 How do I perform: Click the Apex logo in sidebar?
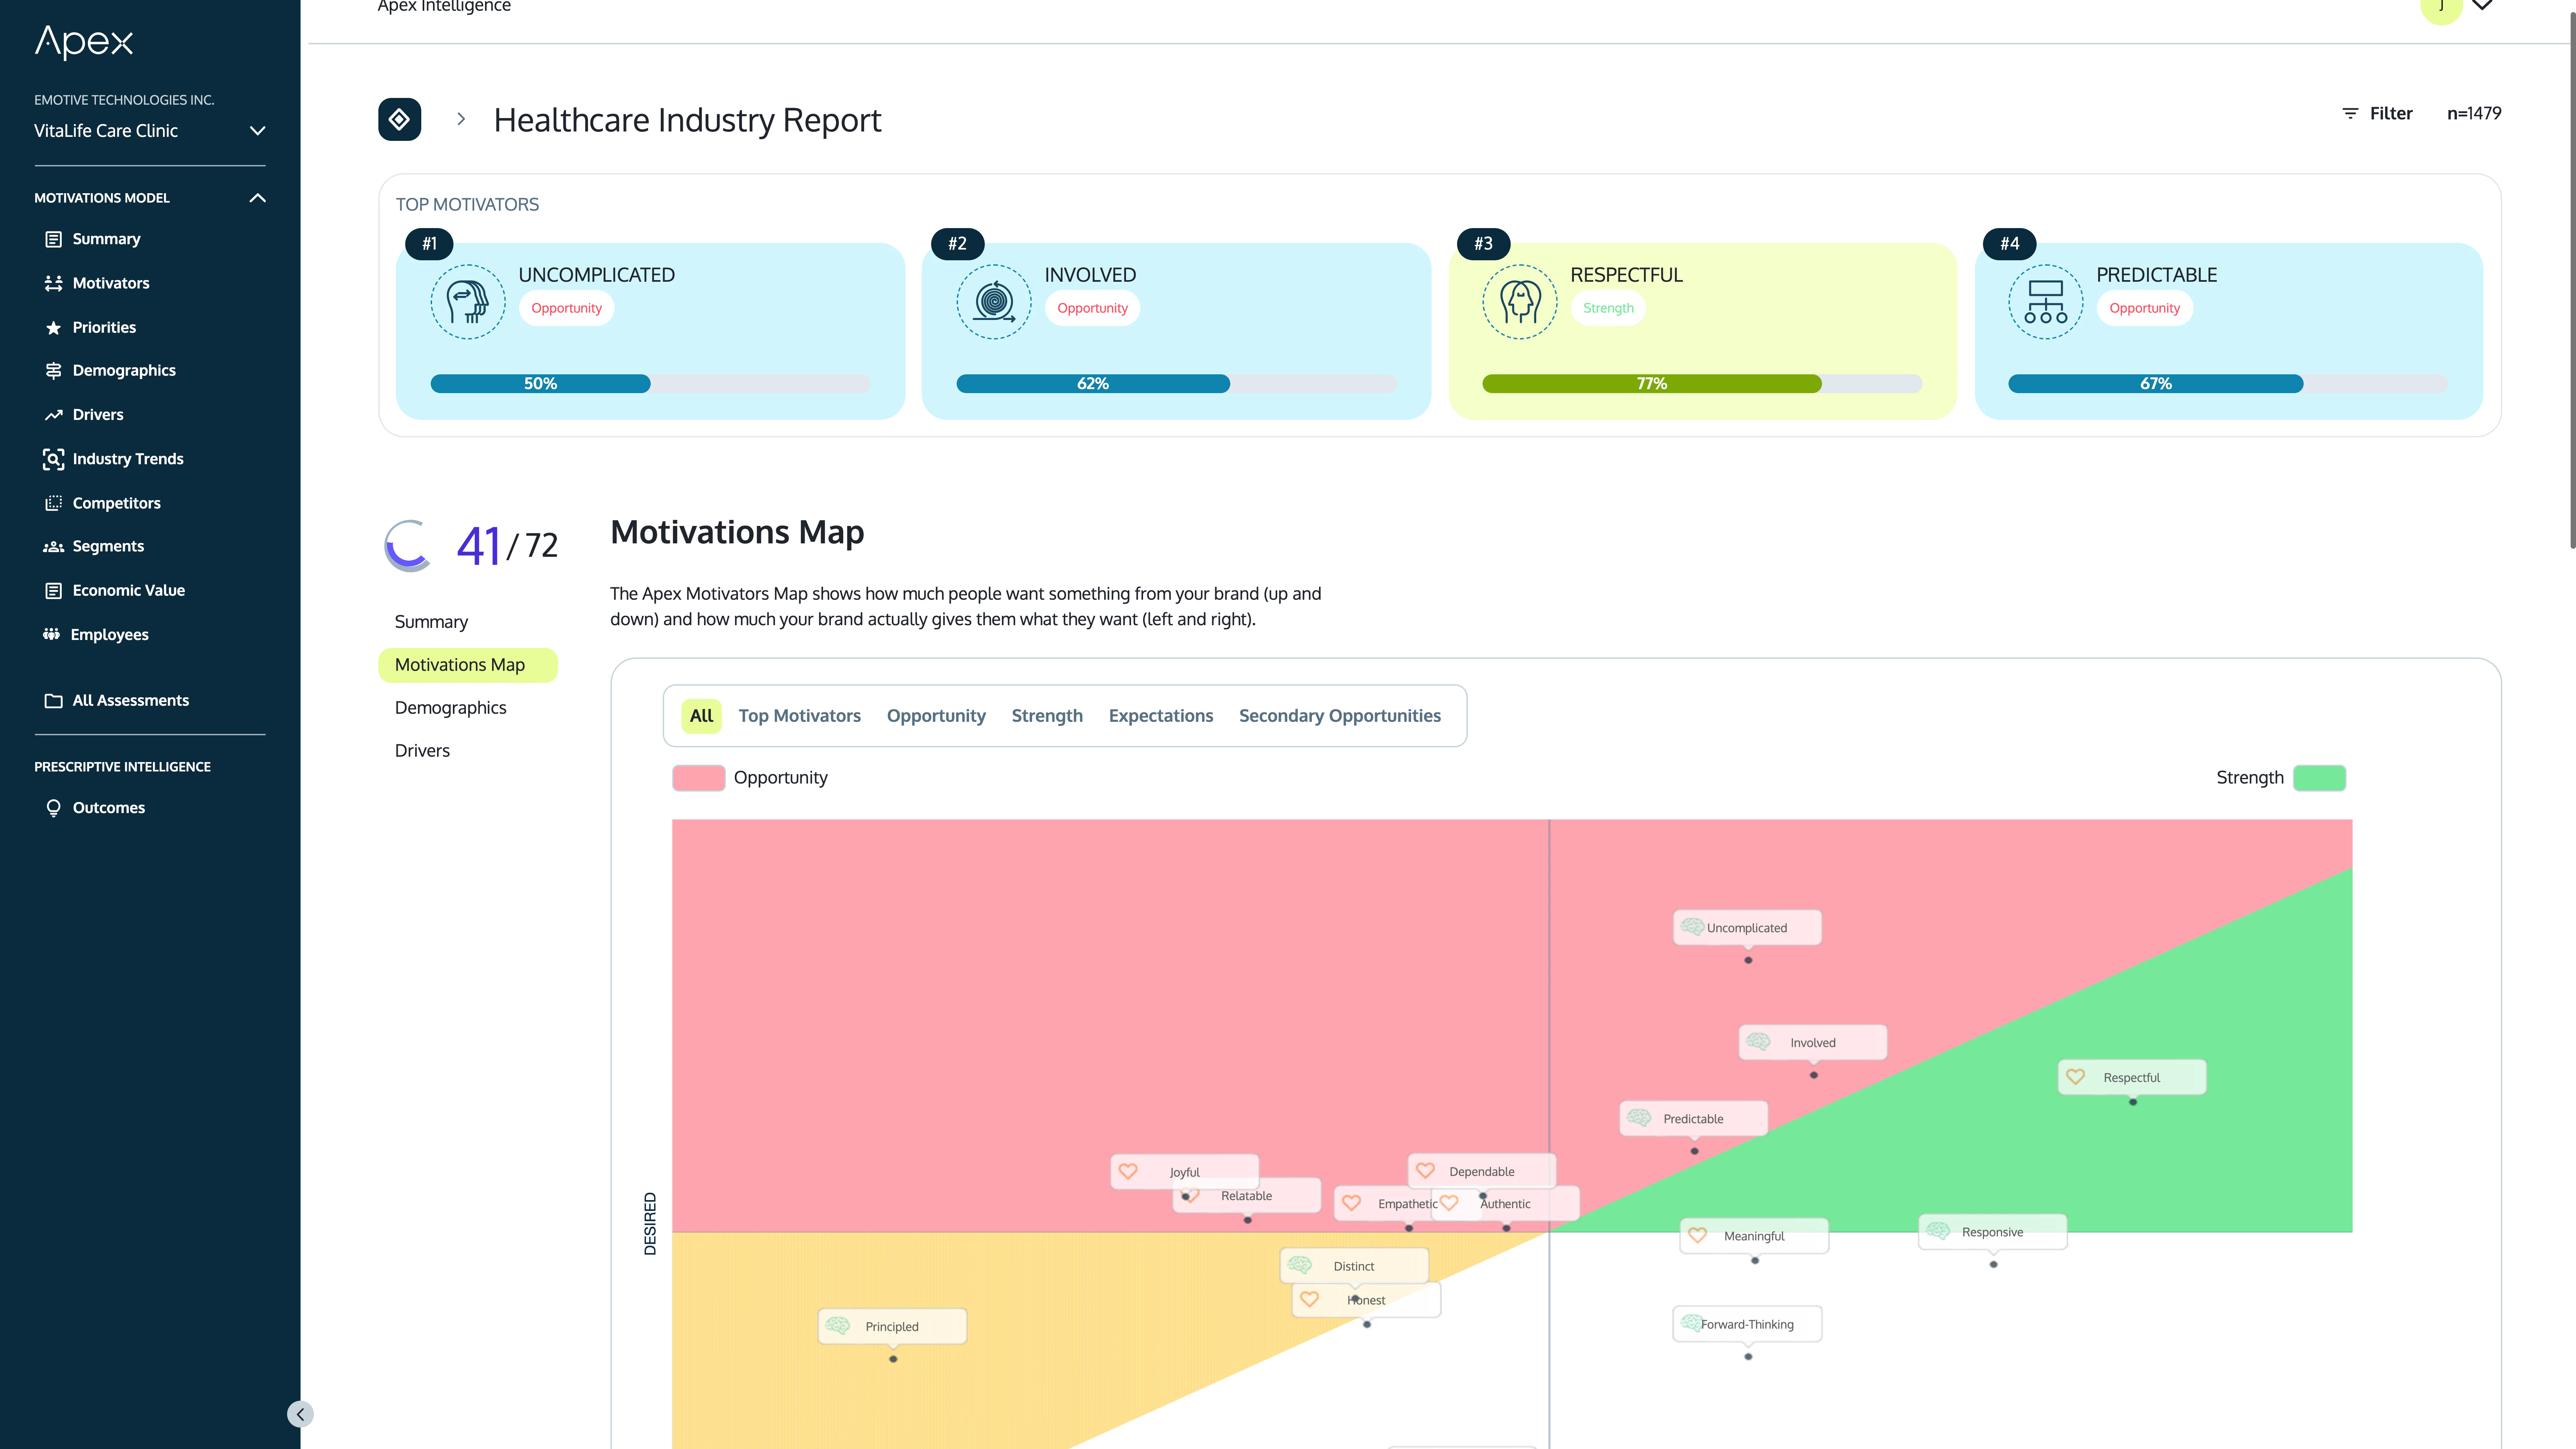click(x=84, y=42)
